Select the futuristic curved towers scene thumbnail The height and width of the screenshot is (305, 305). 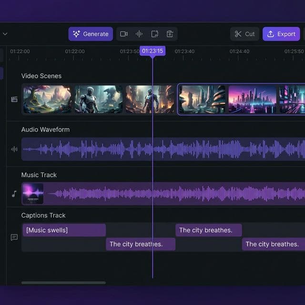pos(202,99)
